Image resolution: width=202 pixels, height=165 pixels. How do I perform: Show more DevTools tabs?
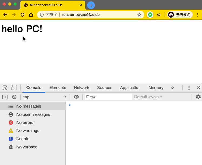coord(172,88)
